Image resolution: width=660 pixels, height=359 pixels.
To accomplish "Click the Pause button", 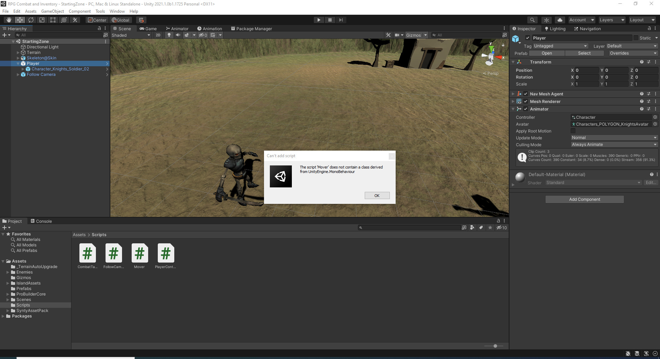I will point(330,20).
